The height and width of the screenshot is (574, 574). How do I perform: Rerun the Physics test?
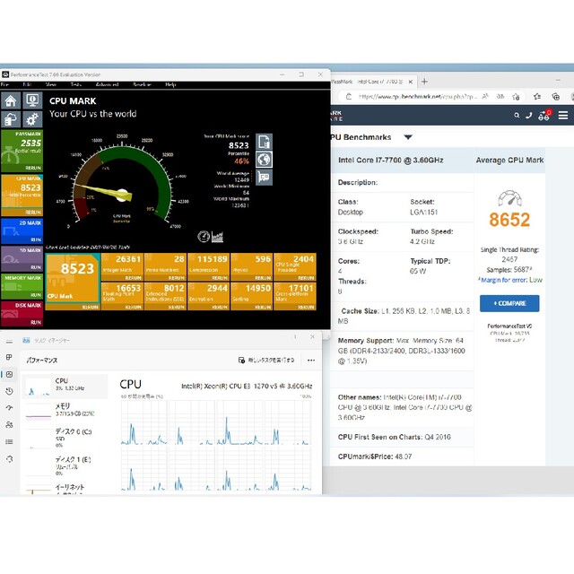(x=263, y=278)
